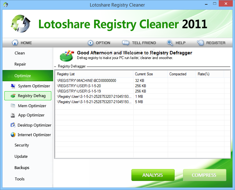Image resolution: width=235 pixels, height=190 pixels.
Task: Select Registry Defrag in sidebar
Action: tap(28, 96)
